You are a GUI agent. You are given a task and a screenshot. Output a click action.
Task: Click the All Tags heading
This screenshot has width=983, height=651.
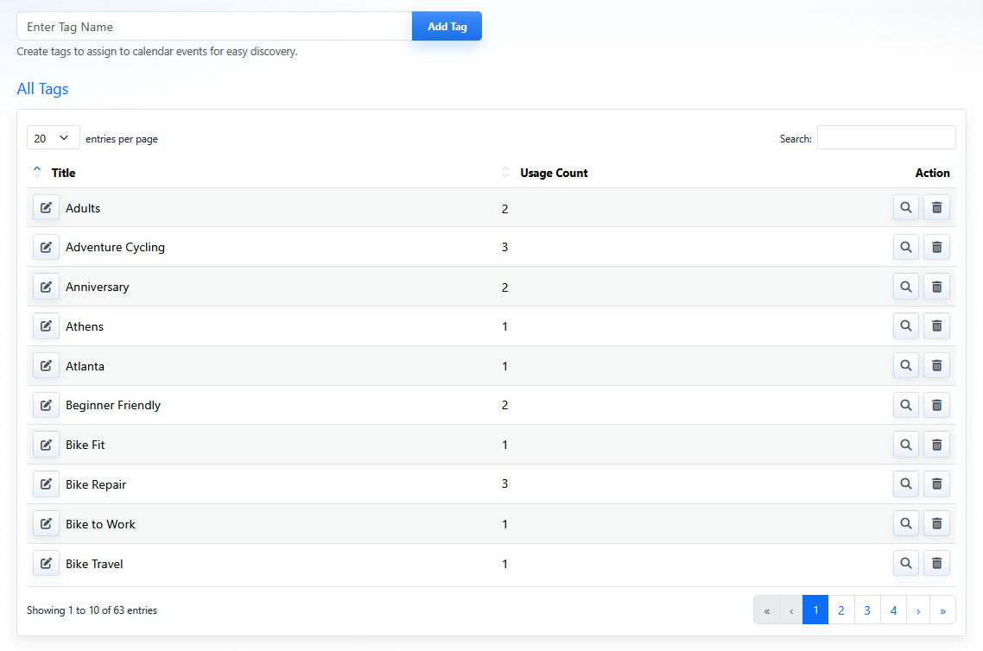42,89
